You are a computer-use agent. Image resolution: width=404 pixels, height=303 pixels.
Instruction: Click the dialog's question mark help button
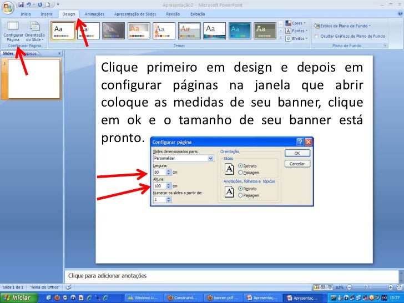pos(300,142)
